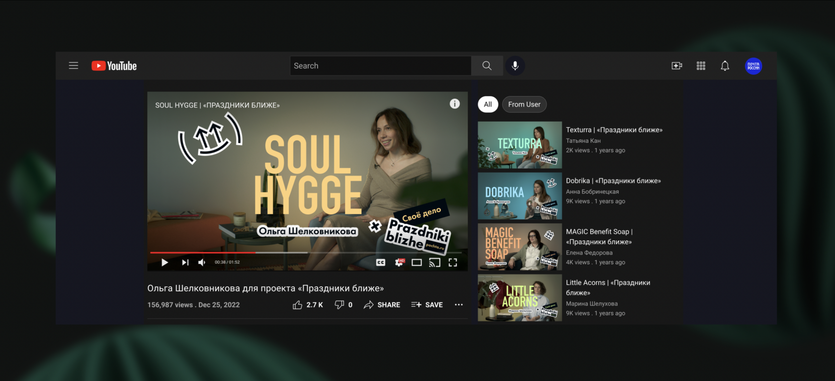Seek on the video progress bar
Screen dimensions: 835x381
point(307,253)
